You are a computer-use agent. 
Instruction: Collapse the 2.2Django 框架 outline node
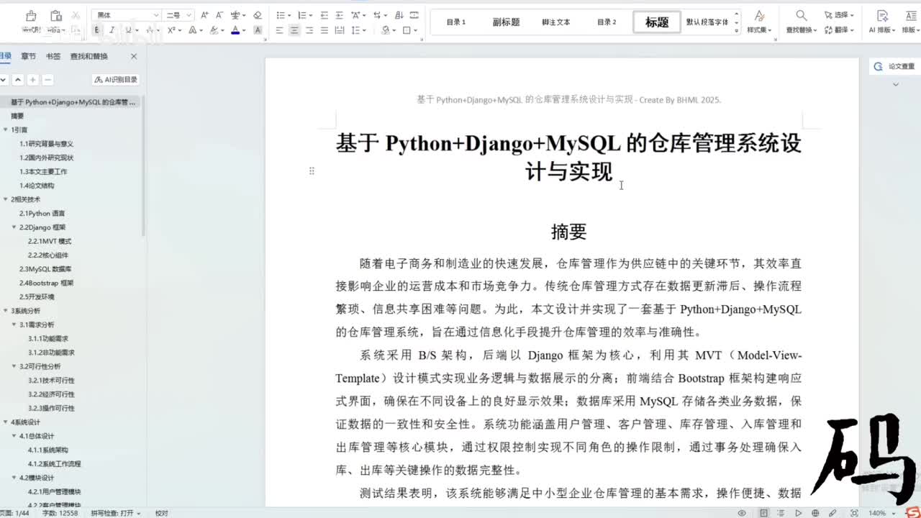tap(14, 227)
